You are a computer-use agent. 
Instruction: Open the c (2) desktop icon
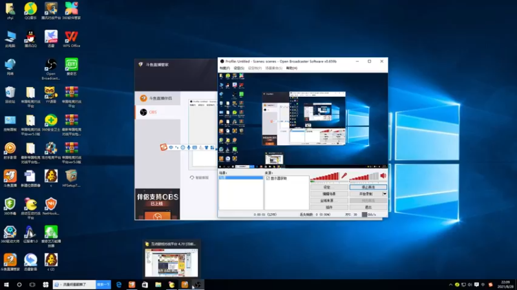point(51,262)
